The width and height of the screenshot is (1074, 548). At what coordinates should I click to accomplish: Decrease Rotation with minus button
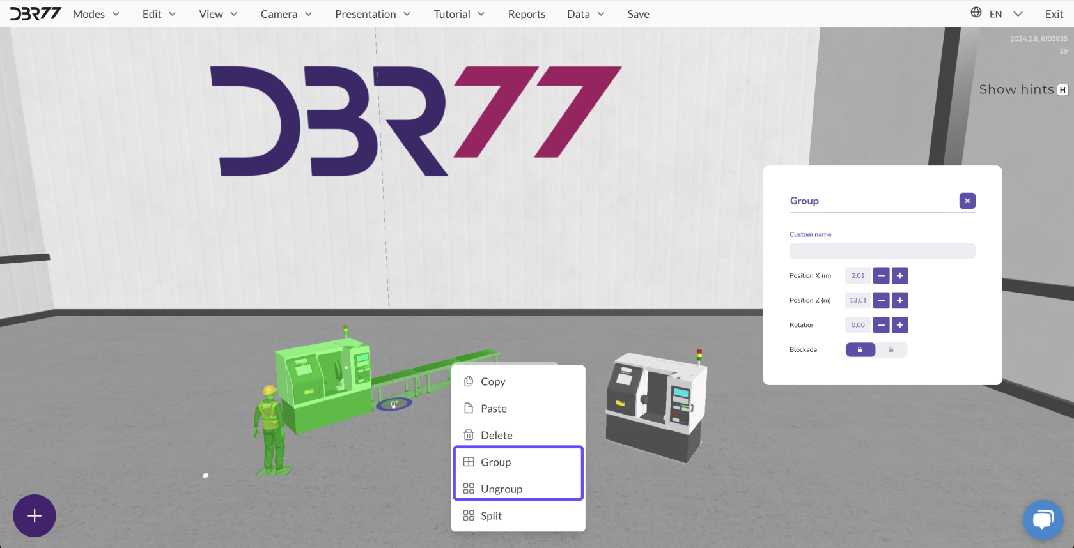pyautogui.click(x=881, y=325)
